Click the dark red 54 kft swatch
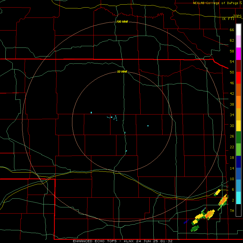Image resolution: width=243 pixels, height=243 pixels. tap(238, 66)
